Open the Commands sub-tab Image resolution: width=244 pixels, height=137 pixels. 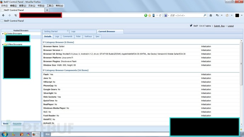tap(68, 36)
